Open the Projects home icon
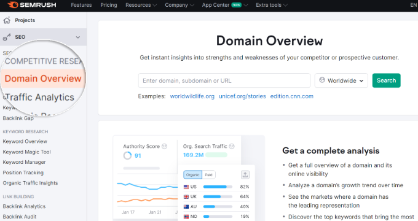The height and width of the screenshot is (221, 418). click(7, 20)
